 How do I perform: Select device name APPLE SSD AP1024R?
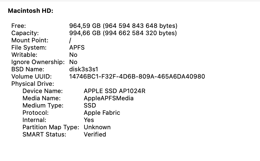tap(114, 91)
